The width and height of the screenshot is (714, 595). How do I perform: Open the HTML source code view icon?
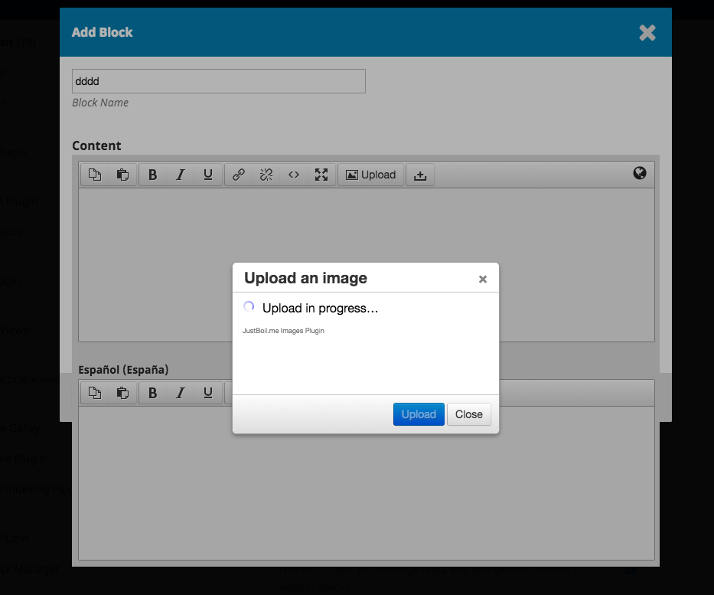click(x=293, y=174)
